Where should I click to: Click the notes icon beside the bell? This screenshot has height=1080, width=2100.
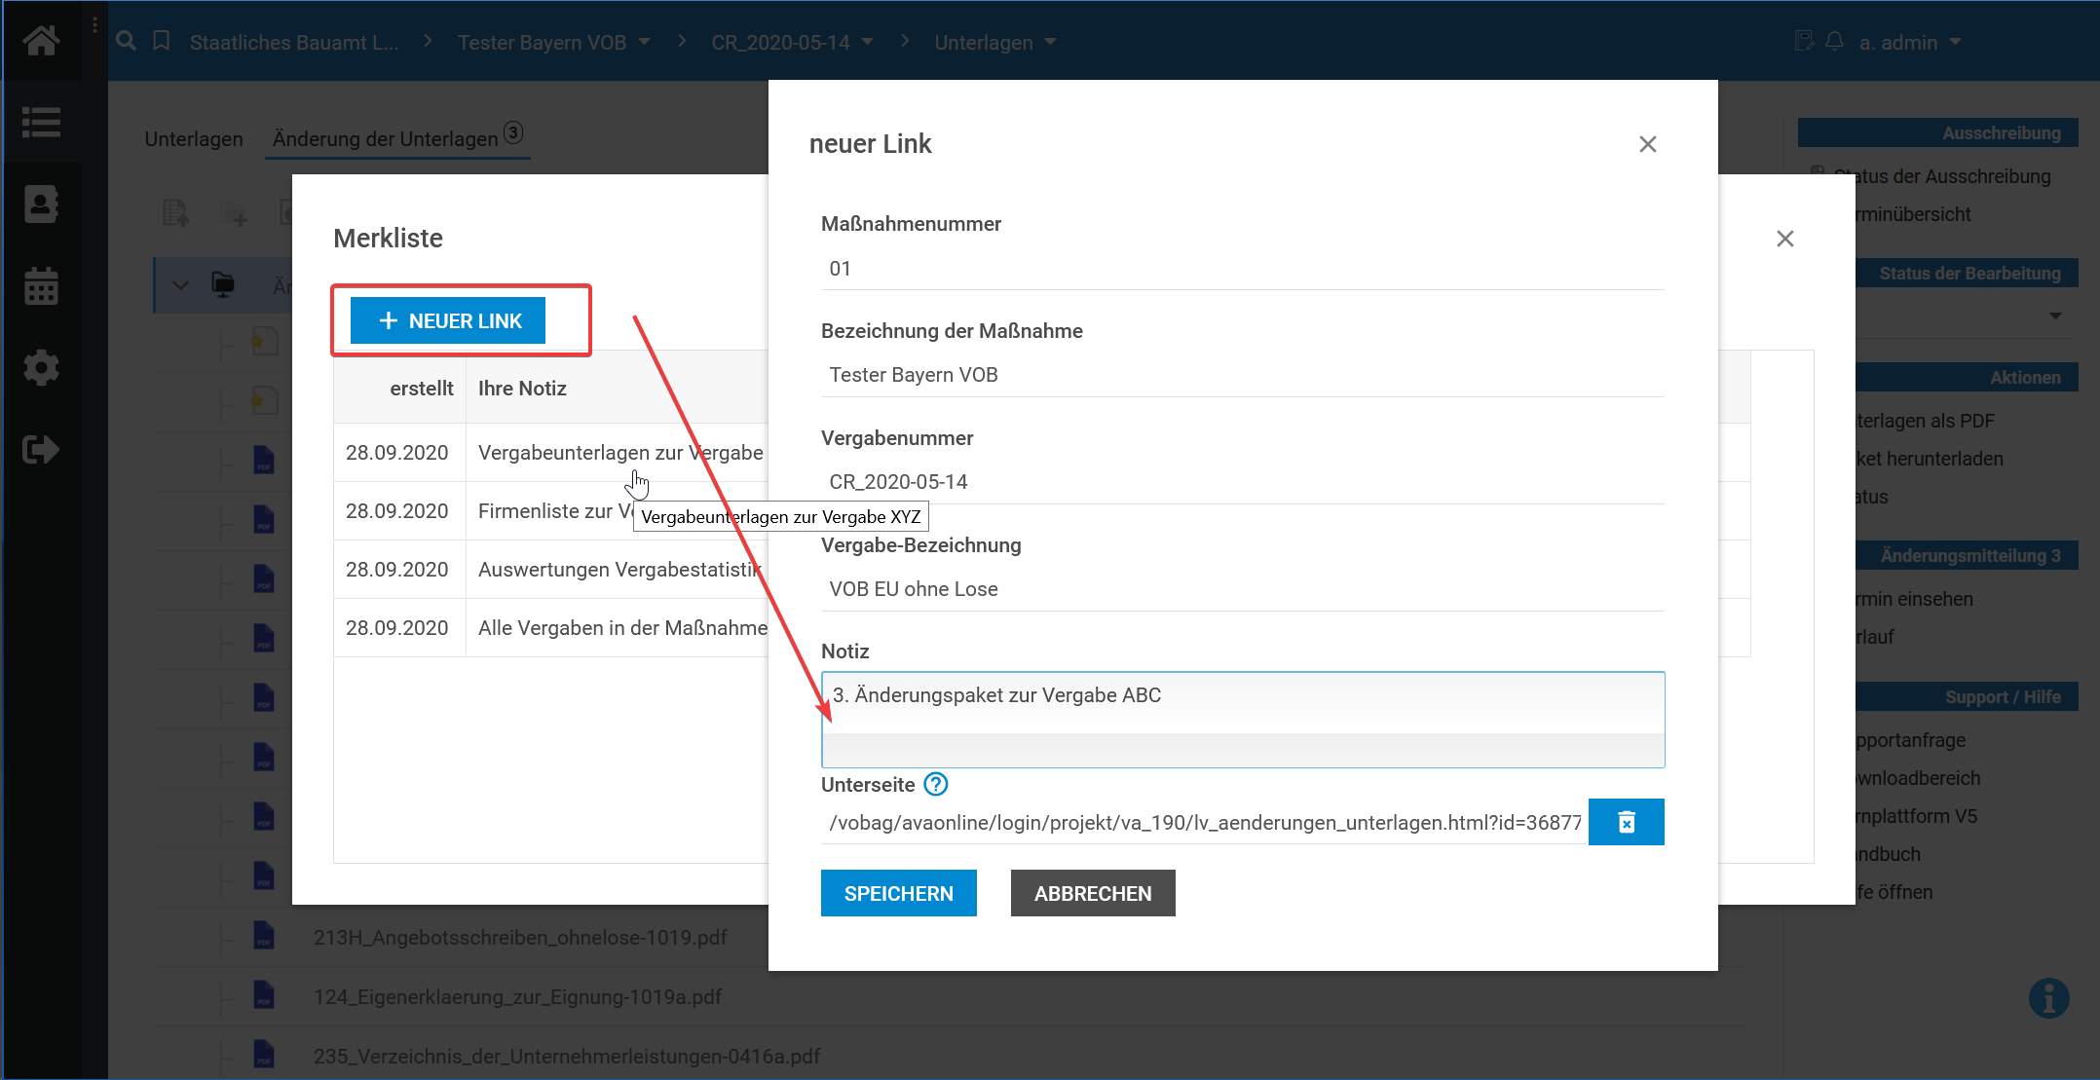click(1805, 41)
